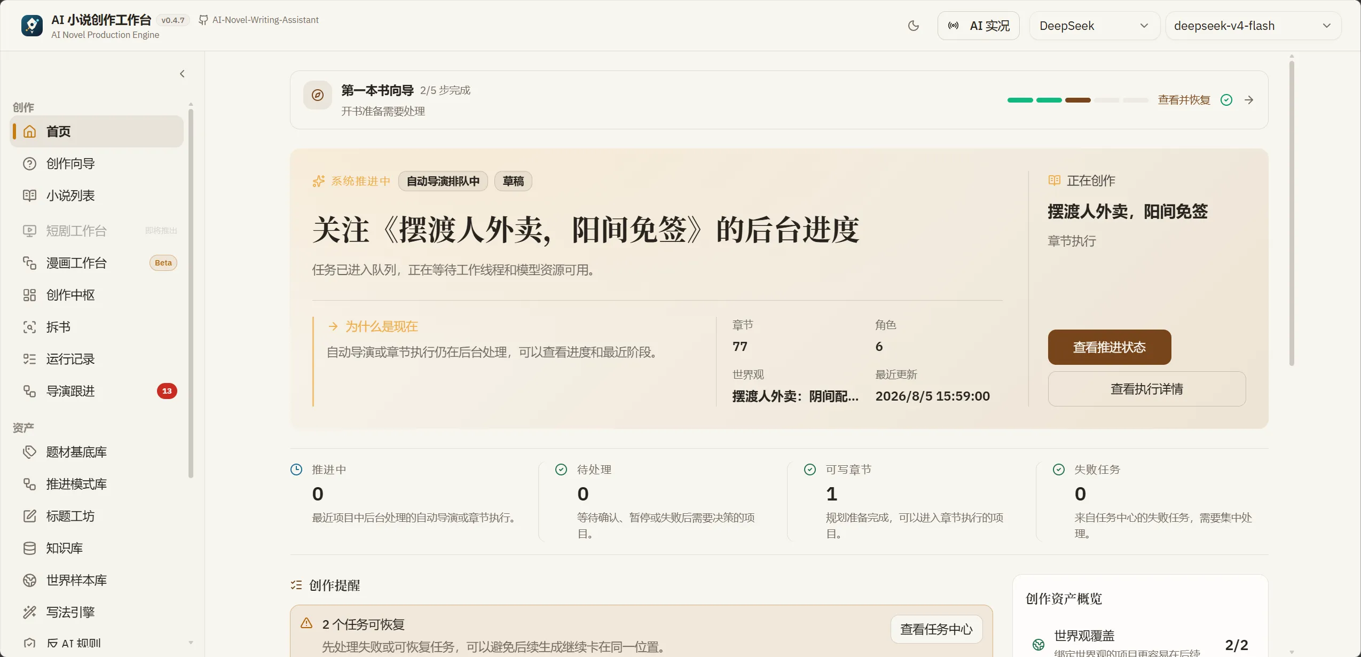Select 首页 in the sidebar
This screenshot has height=657, width=1361.
point(97,131)
